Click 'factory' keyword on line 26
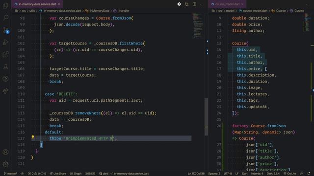Screen dimensions: 314x176 (240, 126)
